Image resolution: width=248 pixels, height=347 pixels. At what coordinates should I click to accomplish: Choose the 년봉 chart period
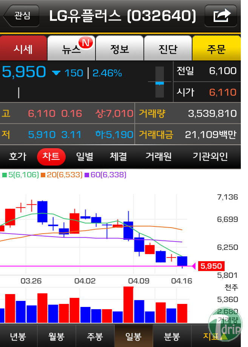(x=18, y=336)
